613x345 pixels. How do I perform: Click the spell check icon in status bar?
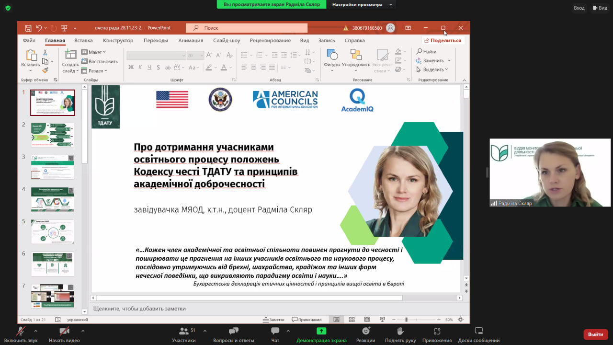57,320
